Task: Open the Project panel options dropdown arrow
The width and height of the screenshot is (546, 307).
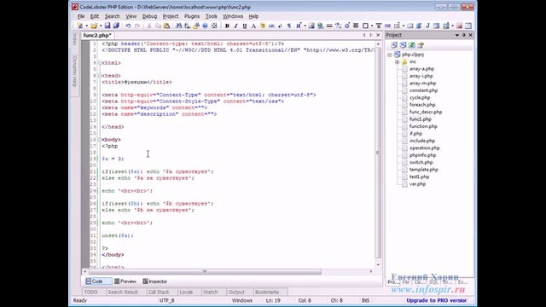Action: (x=457, y=35)
